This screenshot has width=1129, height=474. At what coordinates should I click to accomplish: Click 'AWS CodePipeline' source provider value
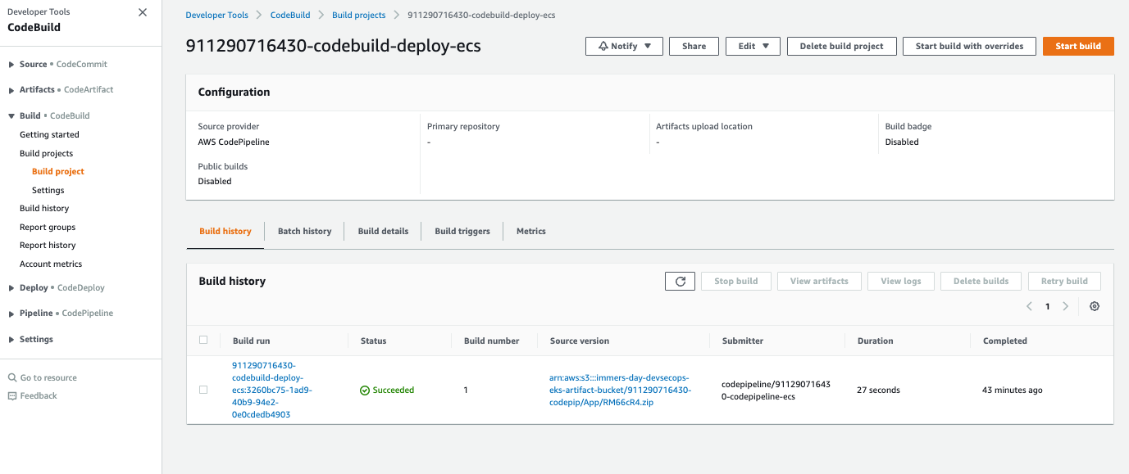234,142
